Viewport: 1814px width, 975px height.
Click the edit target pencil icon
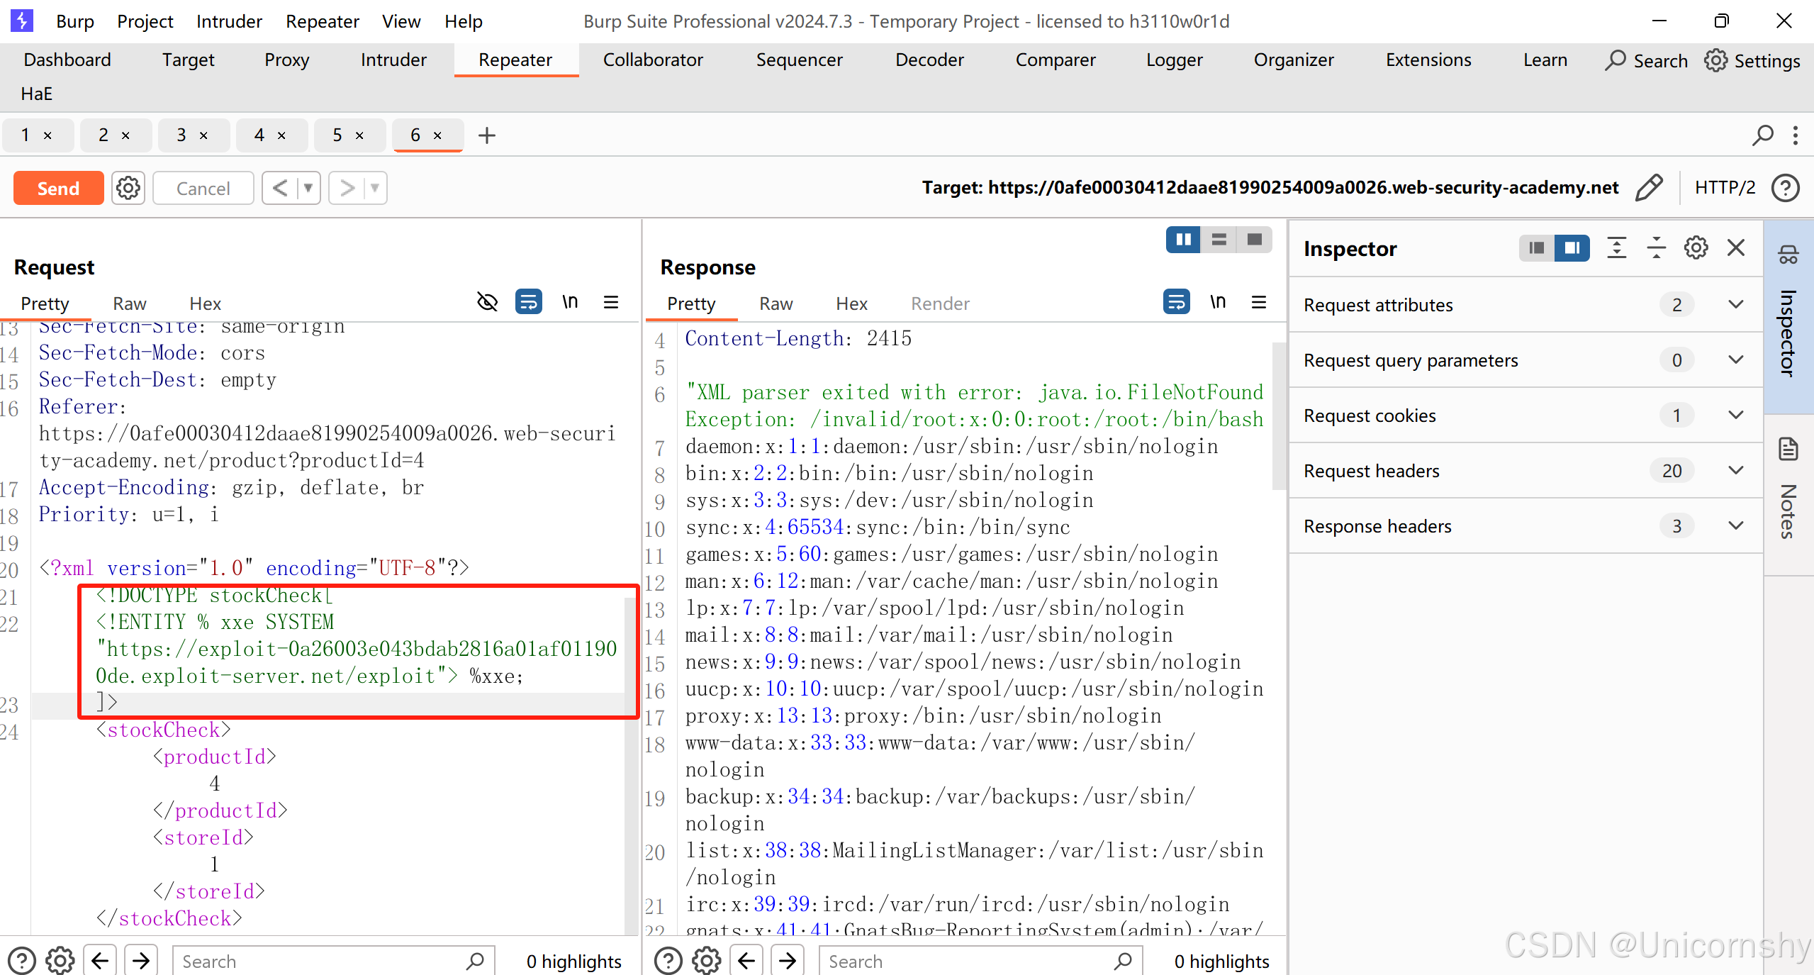(1649, 188)
